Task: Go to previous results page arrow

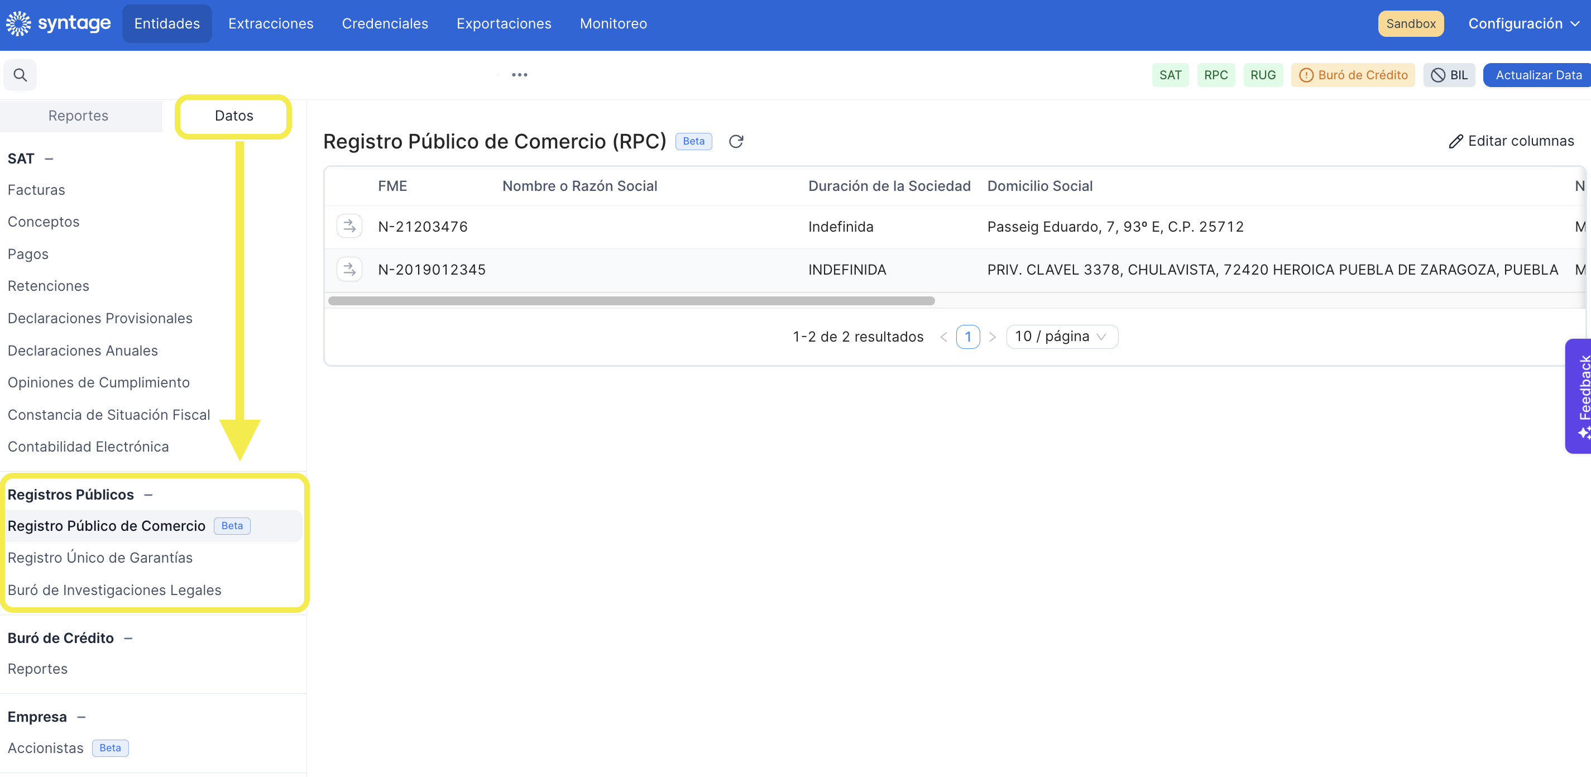Action: point(943,337)
